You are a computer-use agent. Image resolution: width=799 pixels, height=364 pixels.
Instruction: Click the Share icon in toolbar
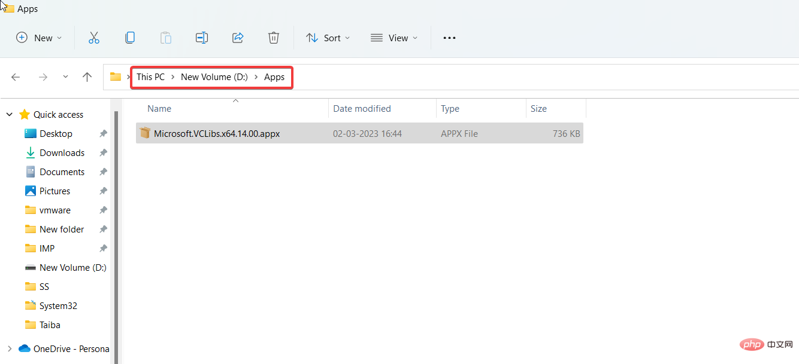coord(238,38)
